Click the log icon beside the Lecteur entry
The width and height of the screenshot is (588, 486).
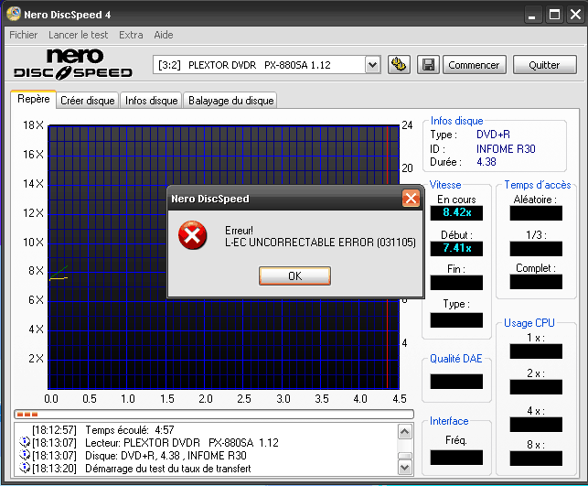coord(25,442)
